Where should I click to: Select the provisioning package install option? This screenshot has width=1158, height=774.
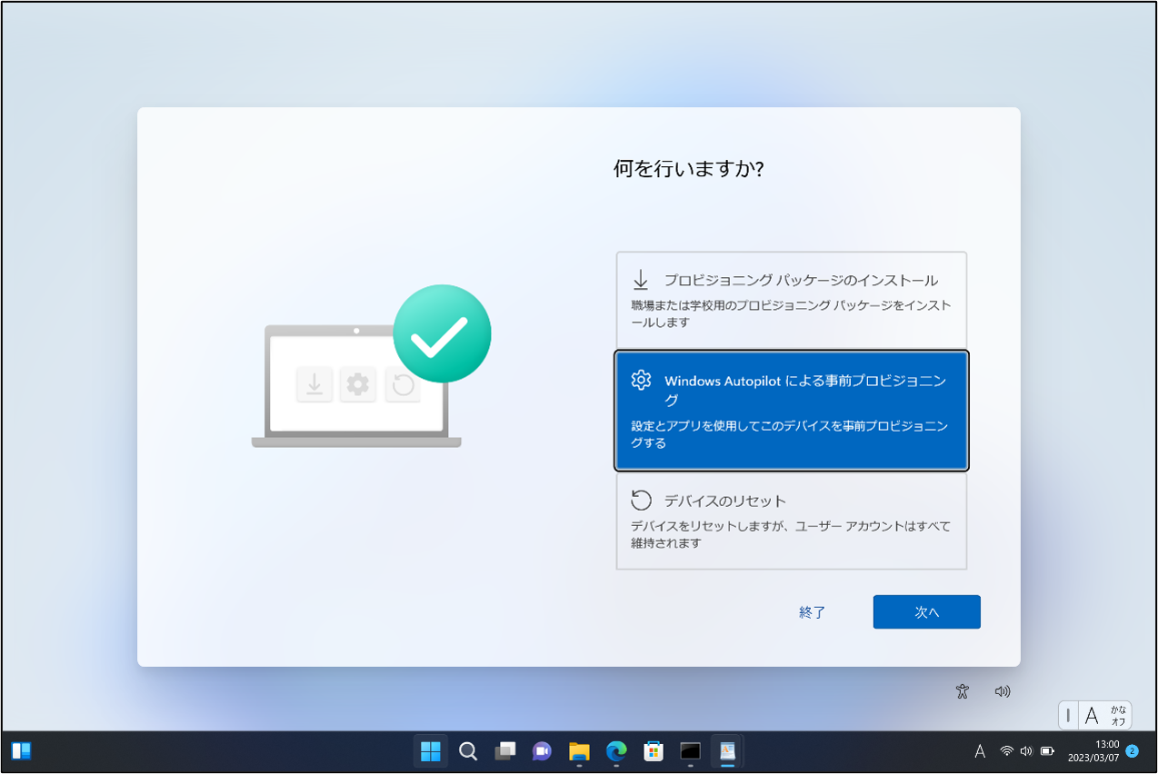[791, 299]
